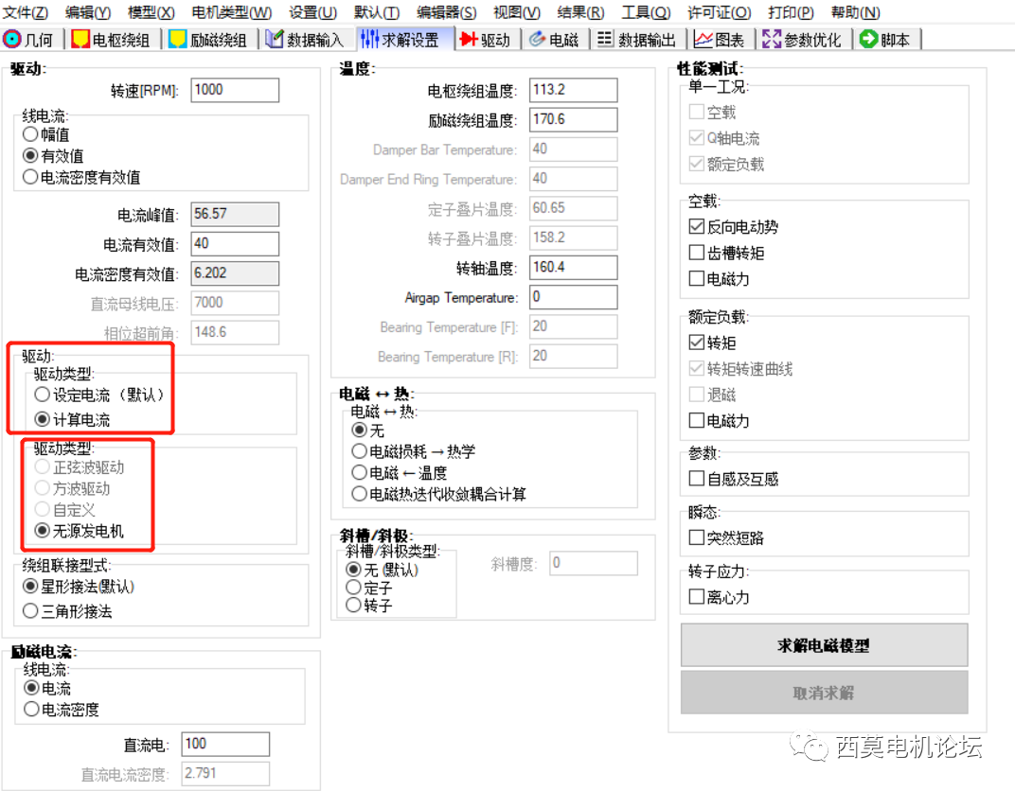Image resolution: width=1015 pixels, height=791 pixels.
Task: Open the 文件 menu
Action: tap(24, 12)
